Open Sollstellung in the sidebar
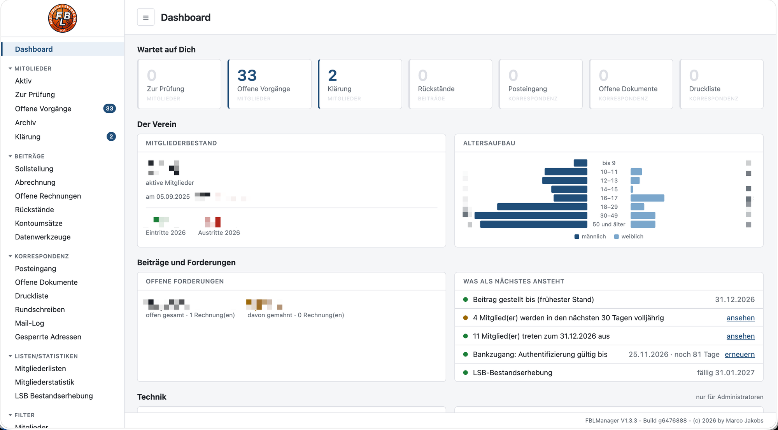778x430 pixels. [x=34, y=169]
